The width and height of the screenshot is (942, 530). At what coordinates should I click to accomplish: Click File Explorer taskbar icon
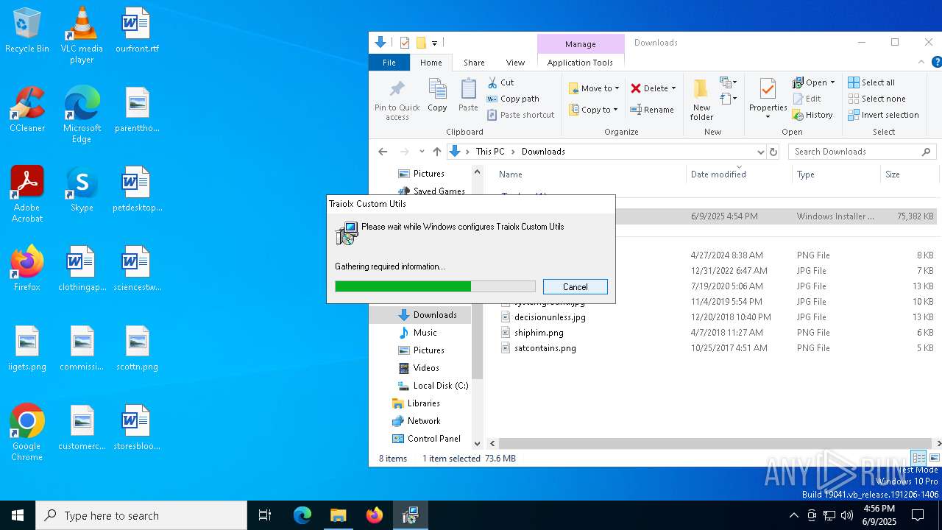[338, 515]
